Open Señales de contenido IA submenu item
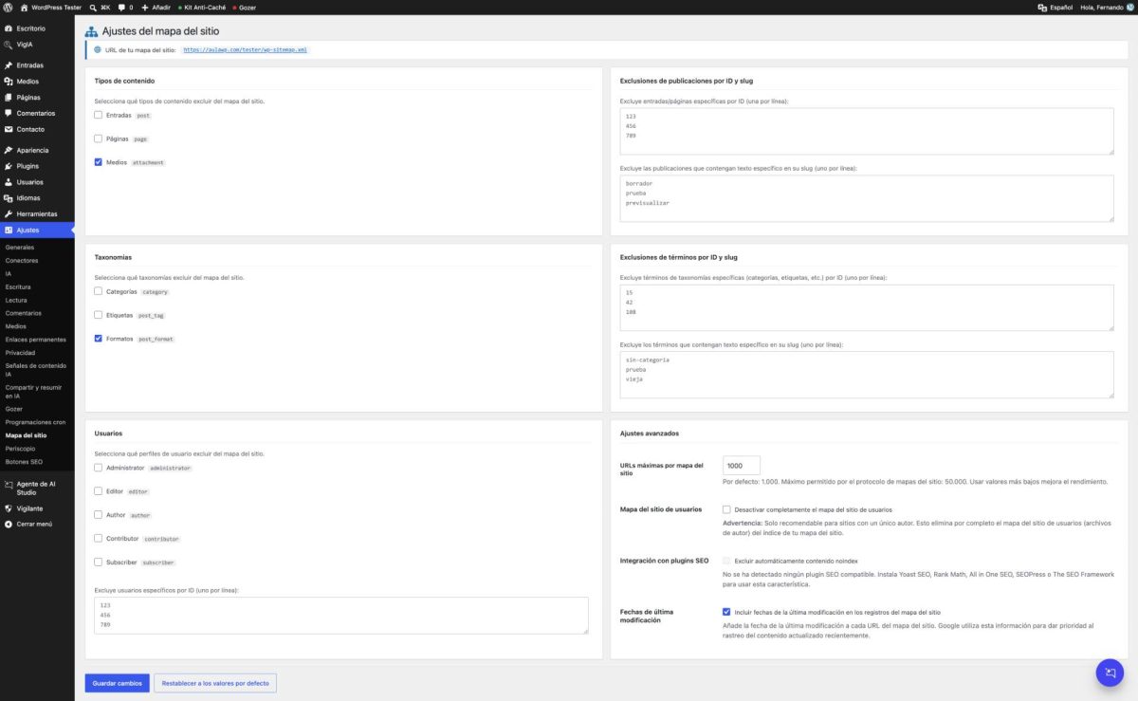This screenshot has width=1138, height=701. click(x=35, y=370)
